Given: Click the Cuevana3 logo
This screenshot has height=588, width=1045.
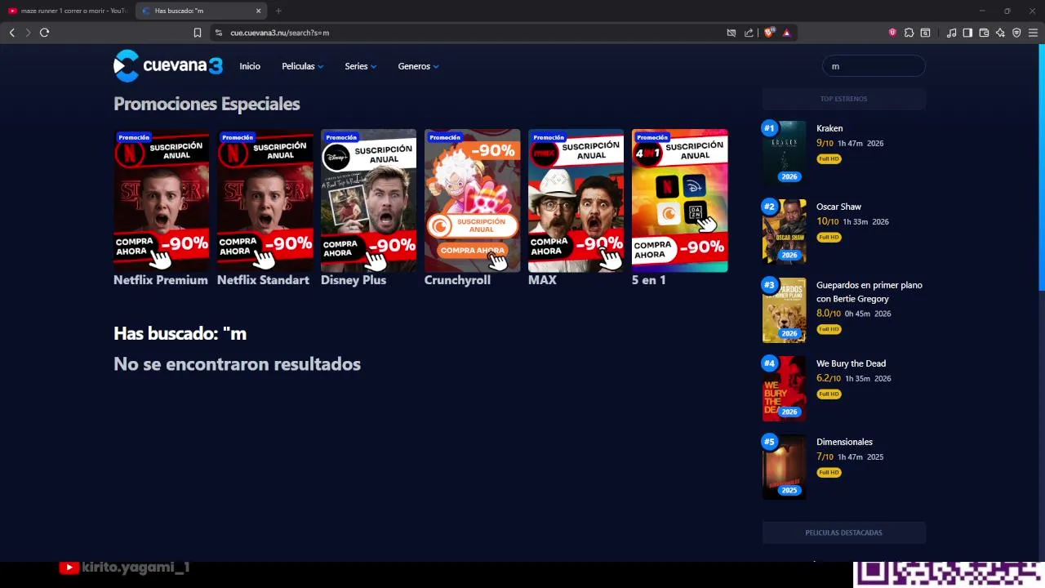Looking at the screenshot, I should point(168,66).
